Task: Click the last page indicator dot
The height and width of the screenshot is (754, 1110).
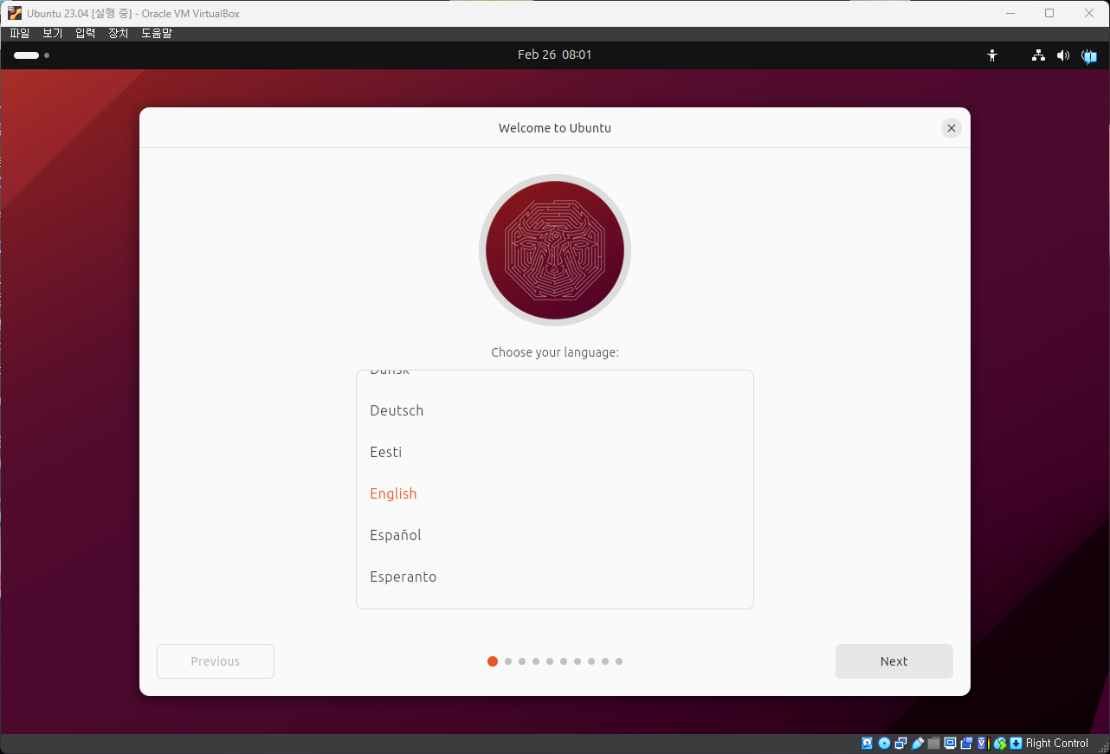Action: [x=619, y=661]
